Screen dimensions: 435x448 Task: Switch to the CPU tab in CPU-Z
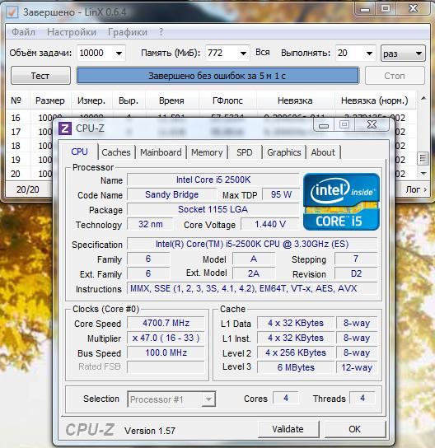coord(79,152)
